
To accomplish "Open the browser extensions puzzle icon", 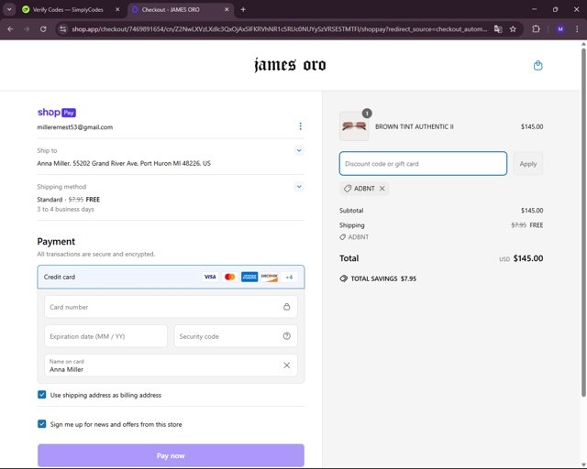I will 536,29.
